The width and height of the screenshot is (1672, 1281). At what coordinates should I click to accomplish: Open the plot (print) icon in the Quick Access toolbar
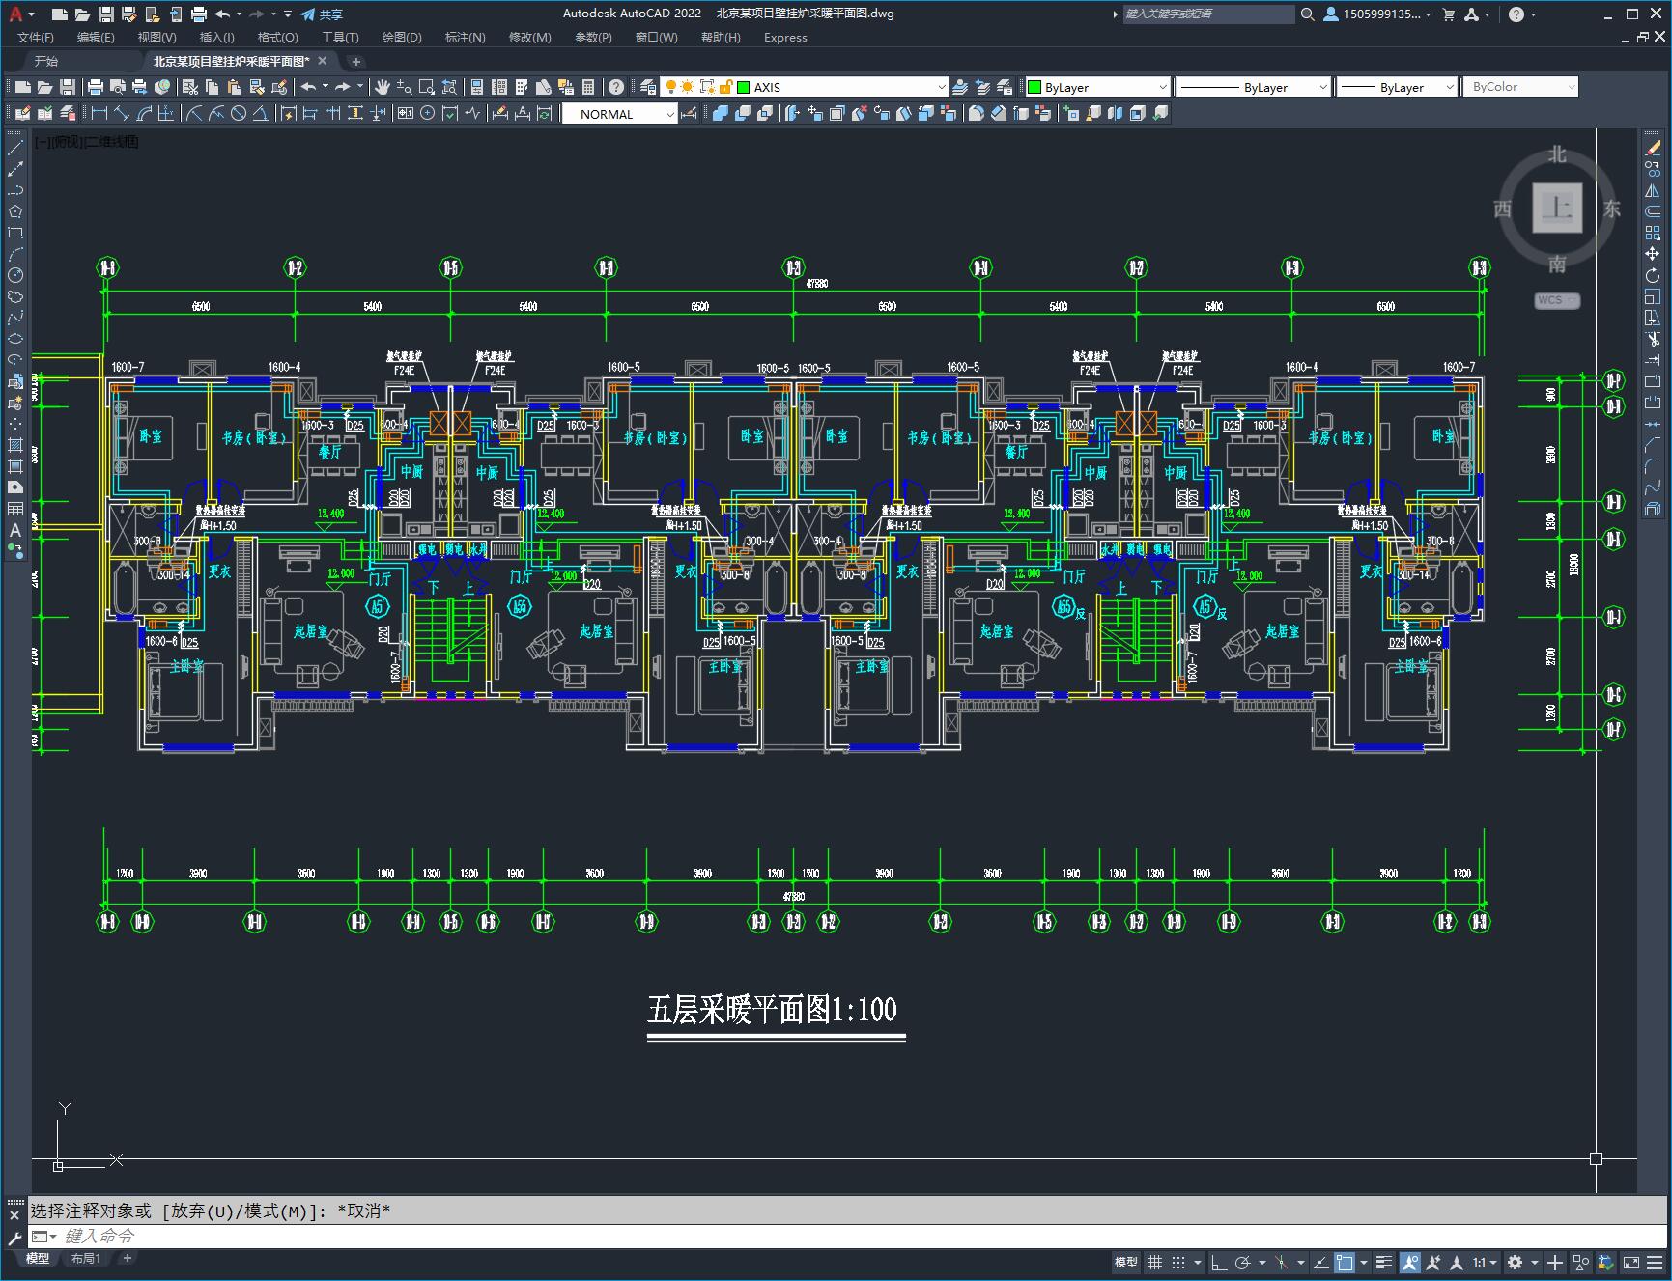198,14
